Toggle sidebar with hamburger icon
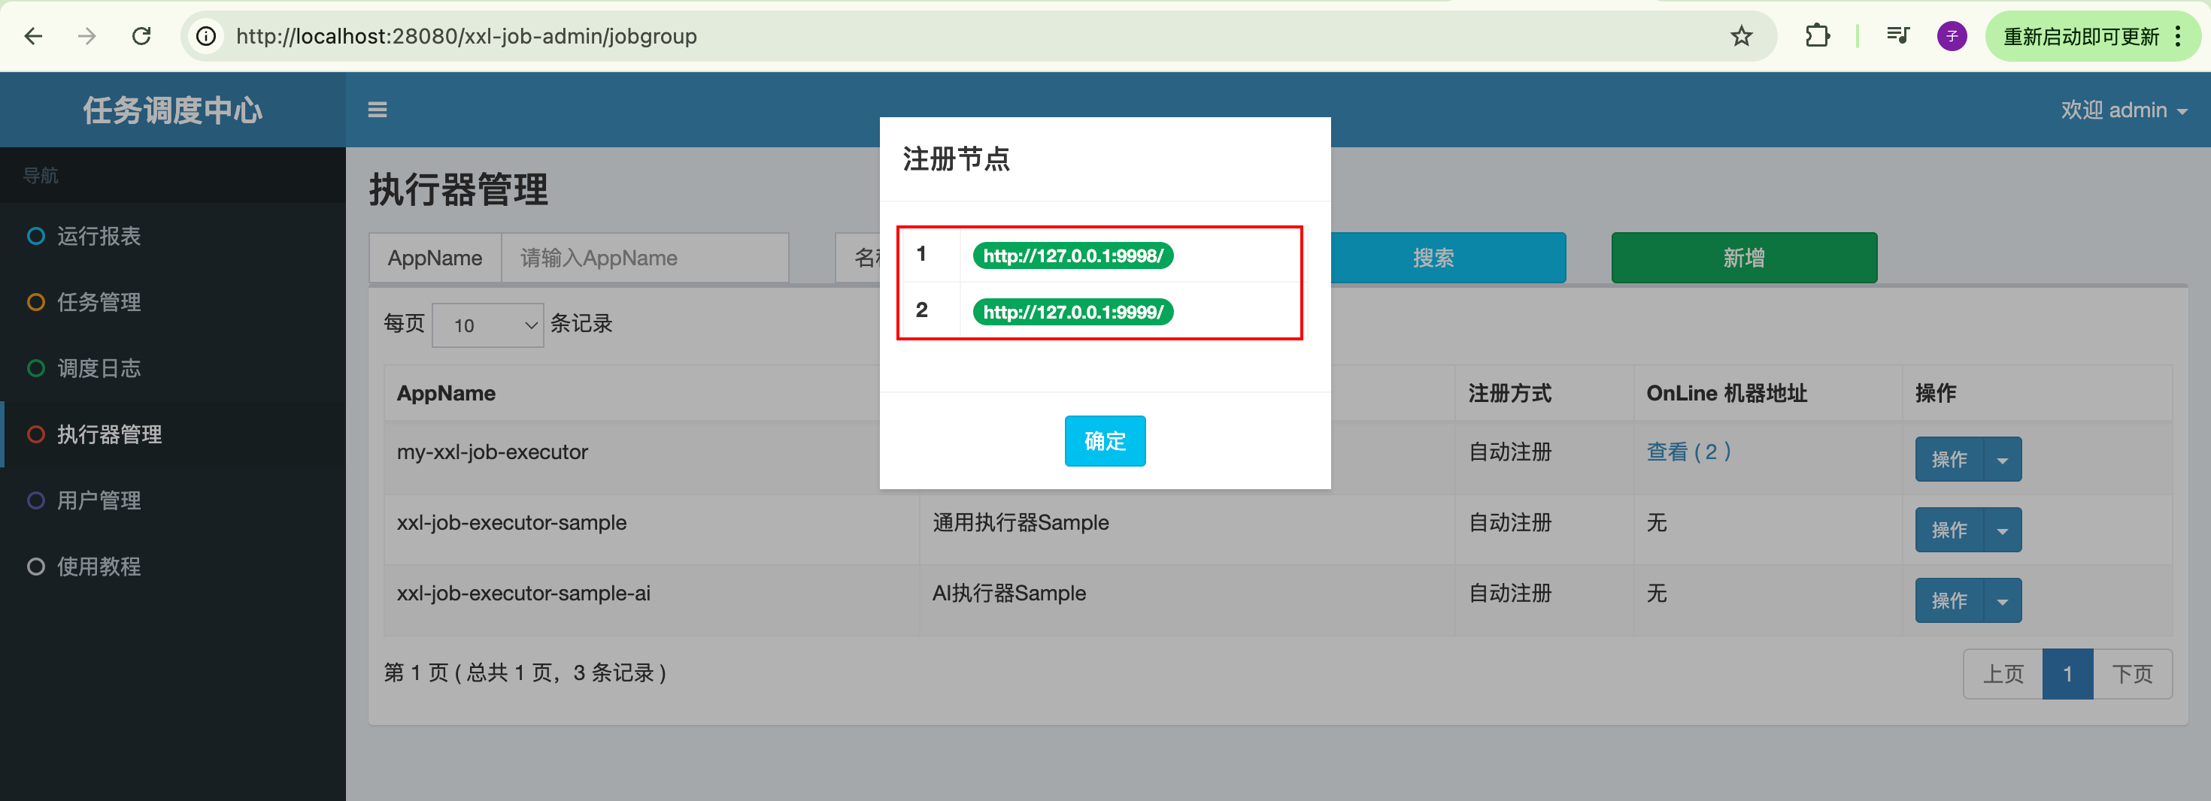 tap(378, 110)
